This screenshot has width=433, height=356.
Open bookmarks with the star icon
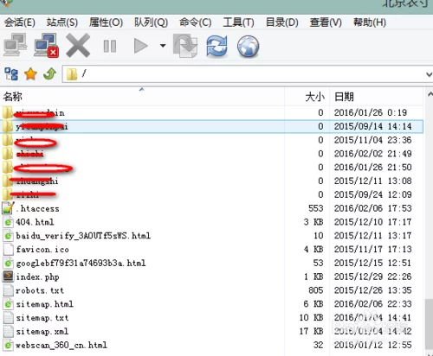30,74
